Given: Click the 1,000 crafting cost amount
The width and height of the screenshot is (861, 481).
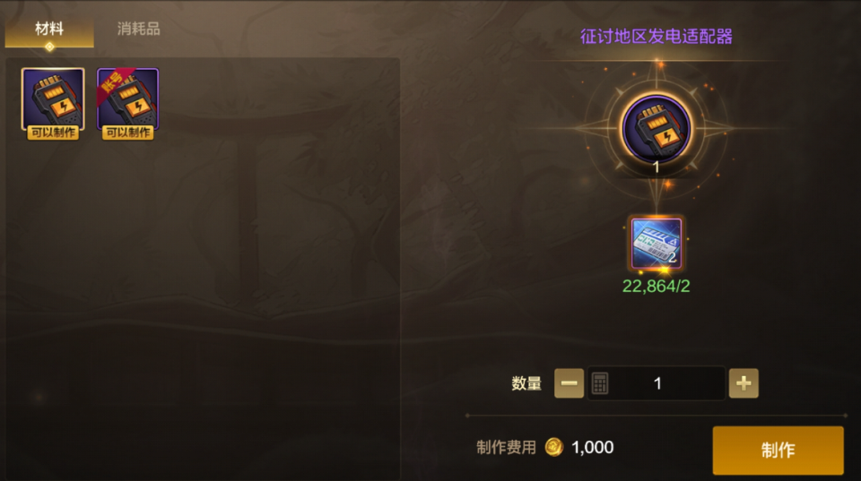Looking at the screenshot, I should [593, 447].
